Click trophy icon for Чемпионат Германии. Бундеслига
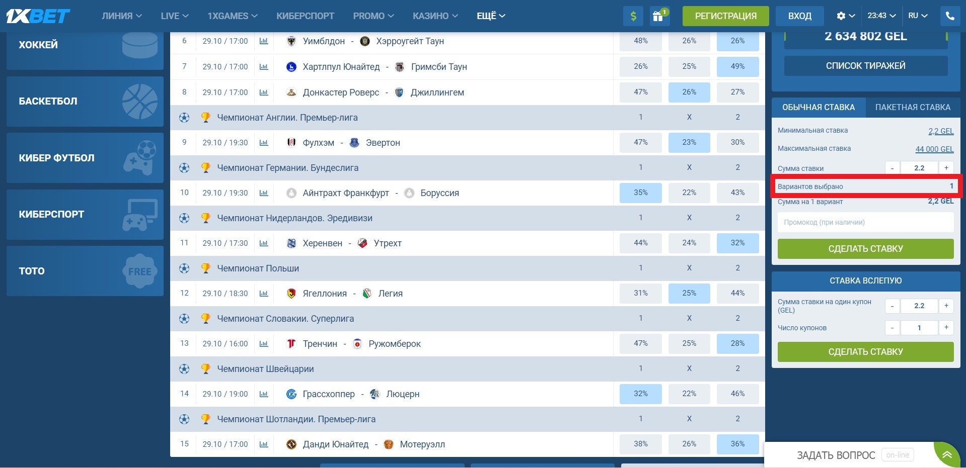Viewport: 966px width, 468px height. [x=205, y=168]
